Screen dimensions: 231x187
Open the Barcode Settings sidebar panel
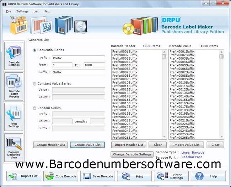pyautogui.click(x=14, y=56)
